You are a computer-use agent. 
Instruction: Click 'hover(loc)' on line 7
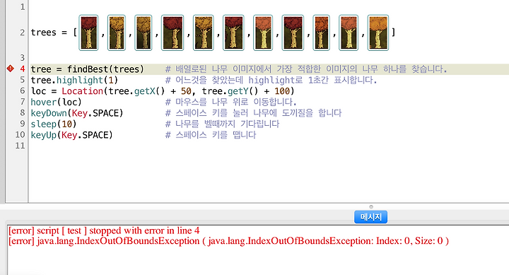coord(56,102)
